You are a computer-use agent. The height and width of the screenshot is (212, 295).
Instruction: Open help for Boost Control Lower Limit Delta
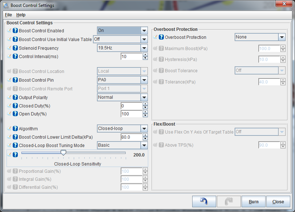pyautogui.click(x=15, y=137)
